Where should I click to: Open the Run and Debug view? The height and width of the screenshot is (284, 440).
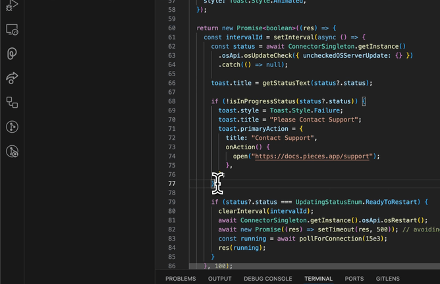(12, 6)
